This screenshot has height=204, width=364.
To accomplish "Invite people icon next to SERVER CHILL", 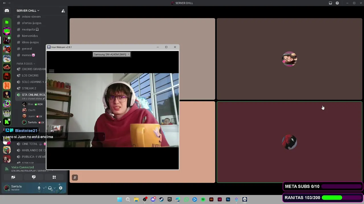I will point(63,11).
